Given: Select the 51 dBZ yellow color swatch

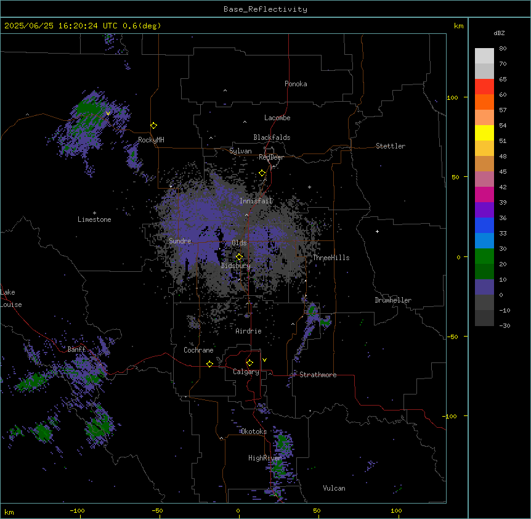Looking at the screenshot, I should (x=484, y=133).
